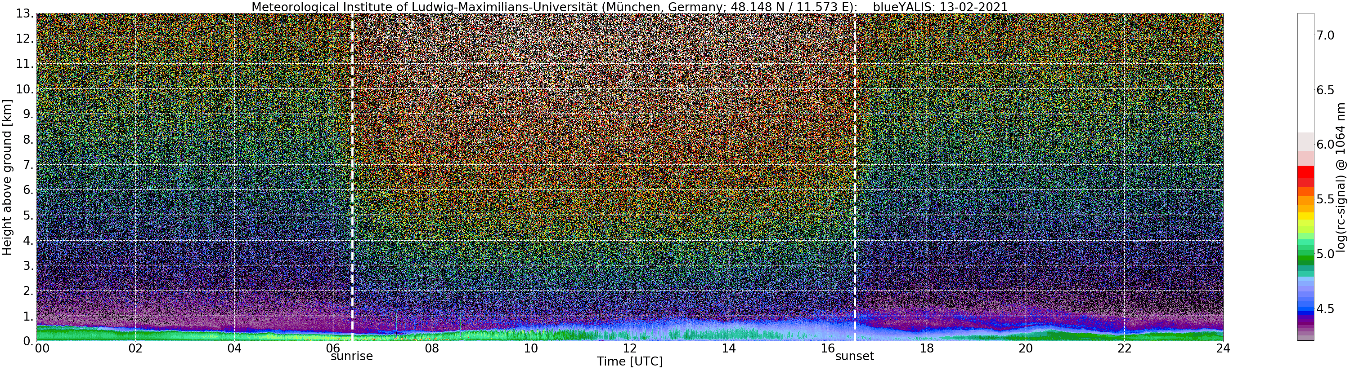Click the '08' tick on the time axis
1350x370 pixels.
[432, 348]
